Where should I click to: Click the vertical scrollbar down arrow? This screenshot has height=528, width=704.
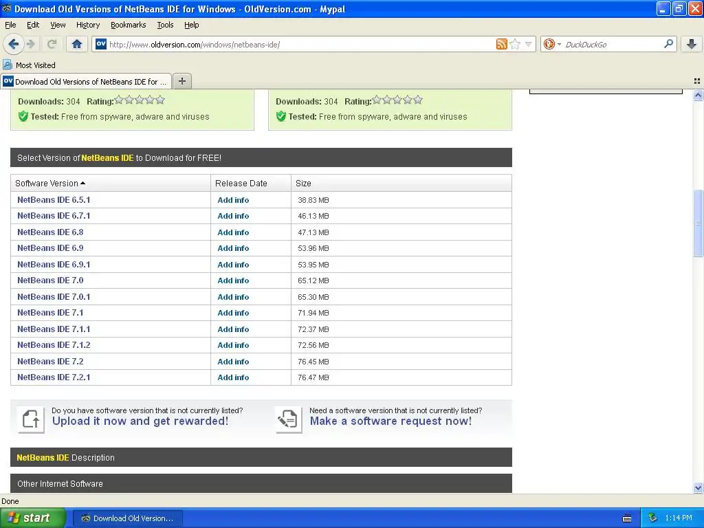698,487
